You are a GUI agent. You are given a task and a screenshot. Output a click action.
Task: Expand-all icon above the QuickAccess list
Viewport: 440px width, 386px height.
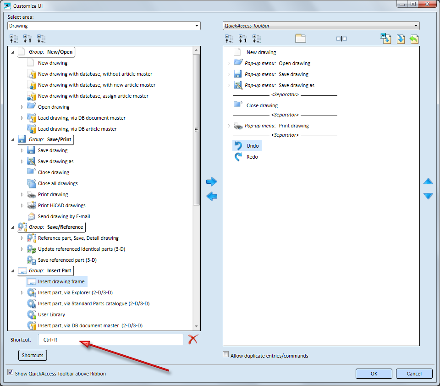click(x=257, y=39)
